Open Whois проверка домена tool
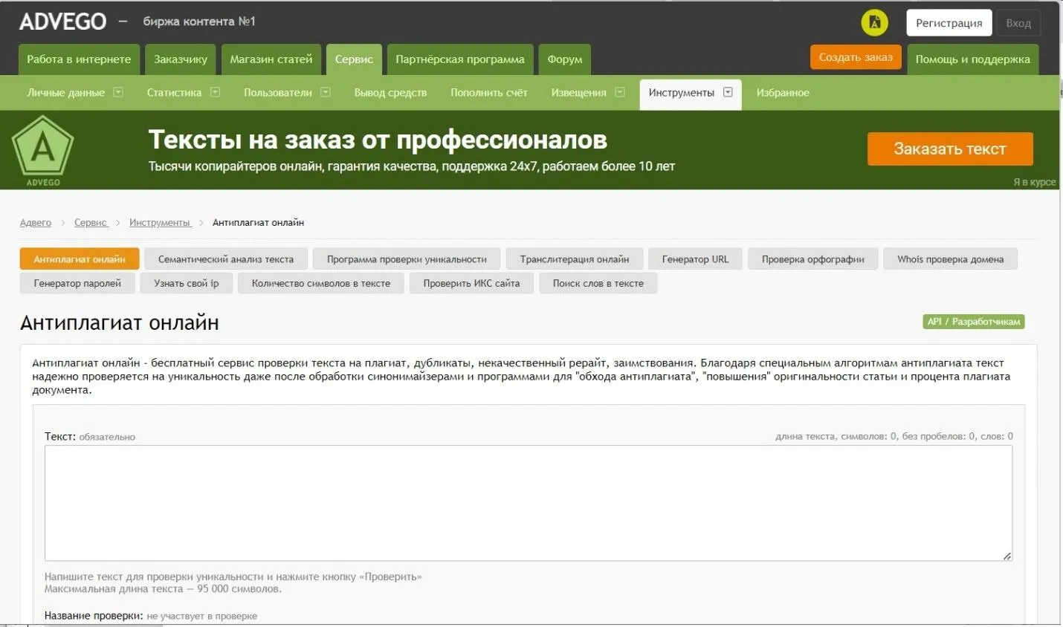1063x627 pixels. click(950, 259)
